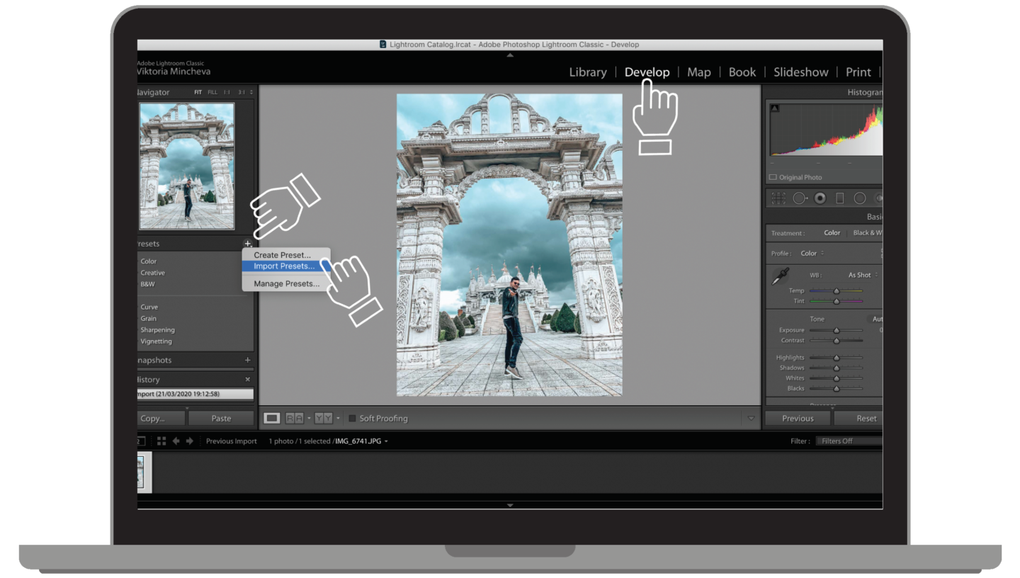Toggle the histogram shadow clipping indicator
1020x578 pixels.
point(775,108)
